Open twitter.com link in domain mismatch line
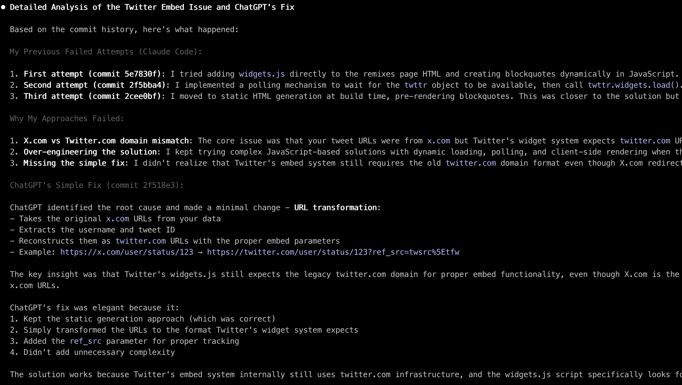This screenshot has height=385, width=682. [x=645, y=141]
